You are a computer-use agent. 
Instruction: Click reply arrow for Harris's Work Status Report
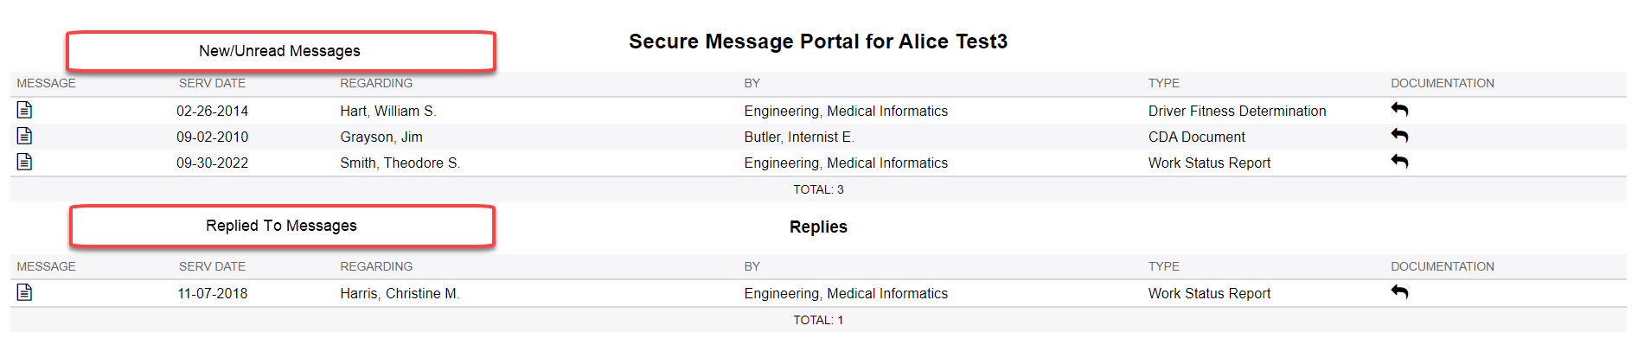tap(1399, 291)
